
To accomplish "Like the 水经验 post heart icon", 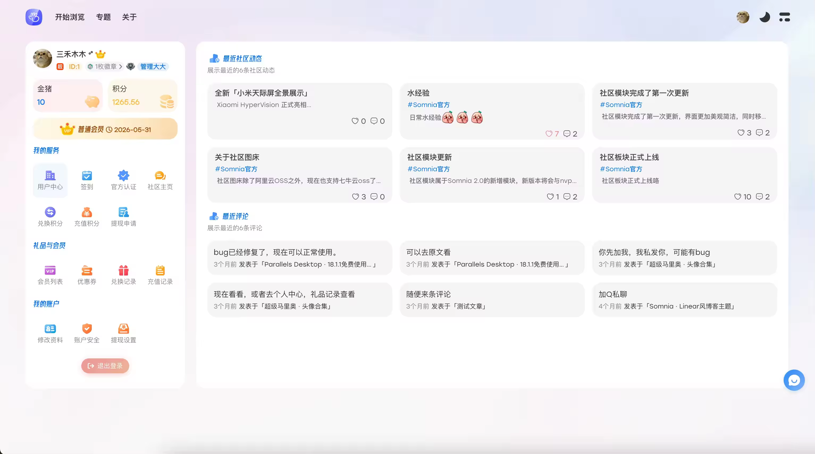I will click(x=549, y=134).
